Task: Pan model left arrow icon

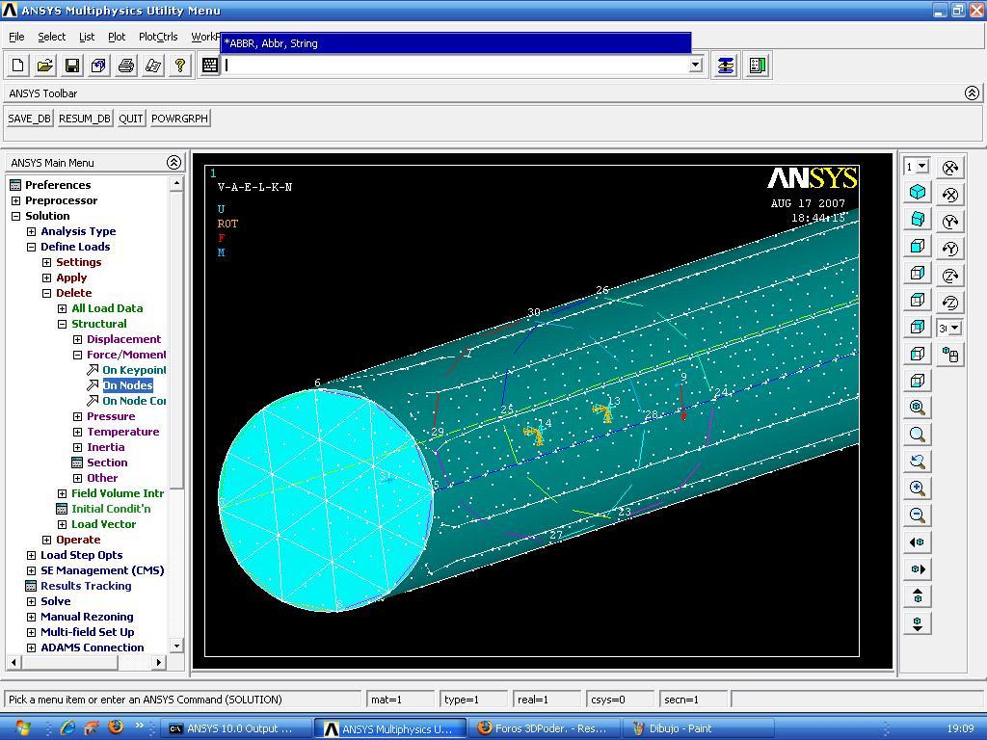Action: [918, 542]
